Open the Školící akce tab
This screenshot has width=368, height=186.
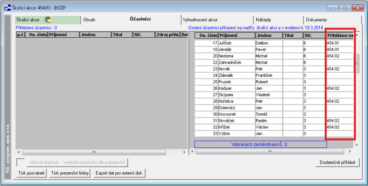[x=47, y=20]
